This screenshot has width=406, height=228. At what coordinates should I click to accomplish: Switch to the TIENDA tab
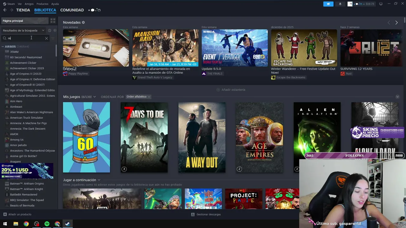(x=23, y=10)
